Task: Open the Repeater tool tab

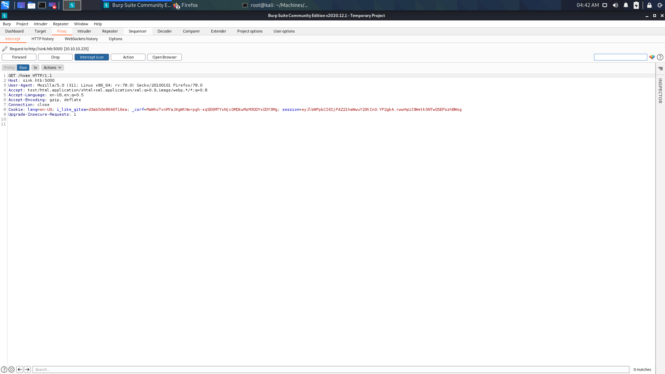Action: point(110,31)
